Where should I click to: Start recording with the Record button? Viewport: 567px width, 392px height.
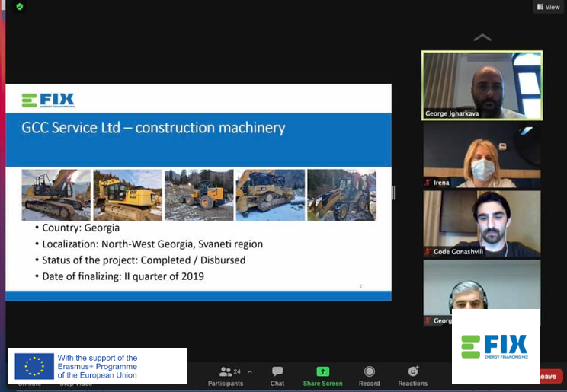(x=369, y=376)
